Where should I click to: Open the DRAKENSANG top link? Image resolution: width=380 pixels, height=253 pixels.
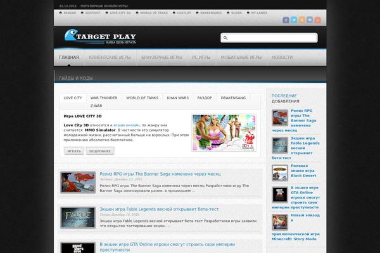[211, 13]
